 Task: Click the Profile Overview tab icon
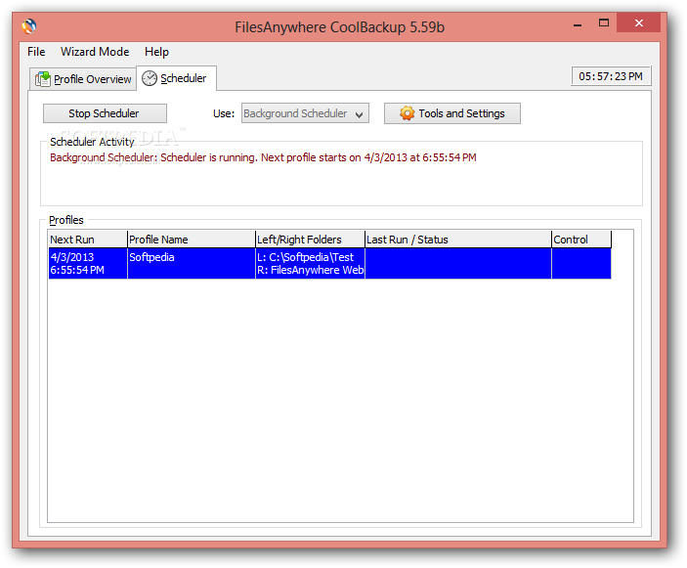(43, 79)
